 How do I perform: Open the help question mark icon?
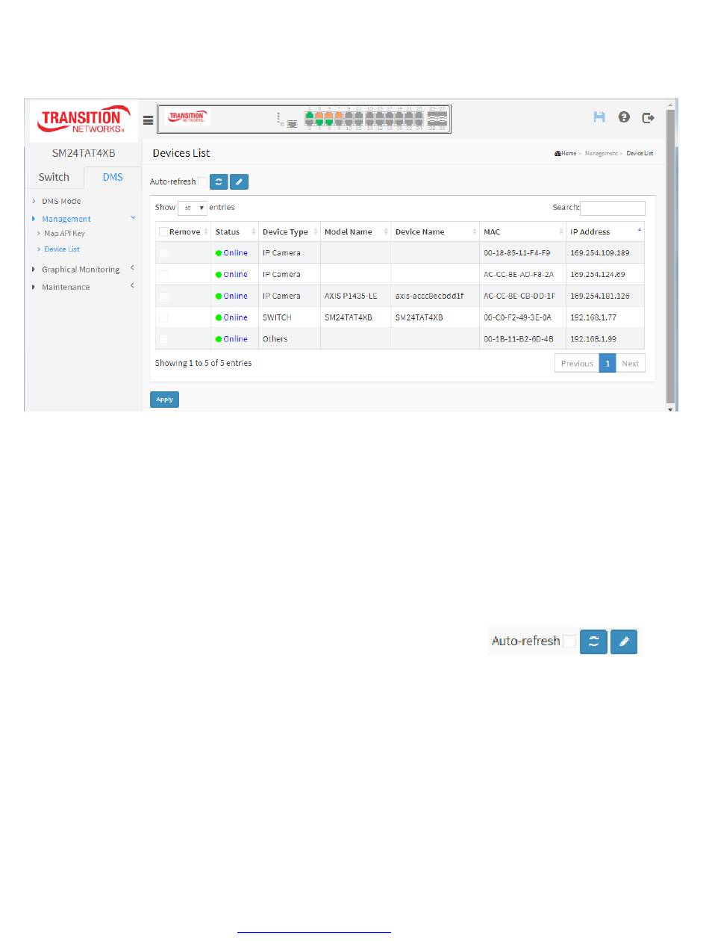pos(624,117)
